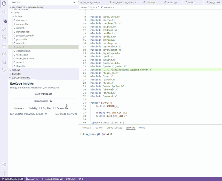The image size is (222, 181).
Task: Open teams_handlers.h in the file tree
Action: point(43,59)
